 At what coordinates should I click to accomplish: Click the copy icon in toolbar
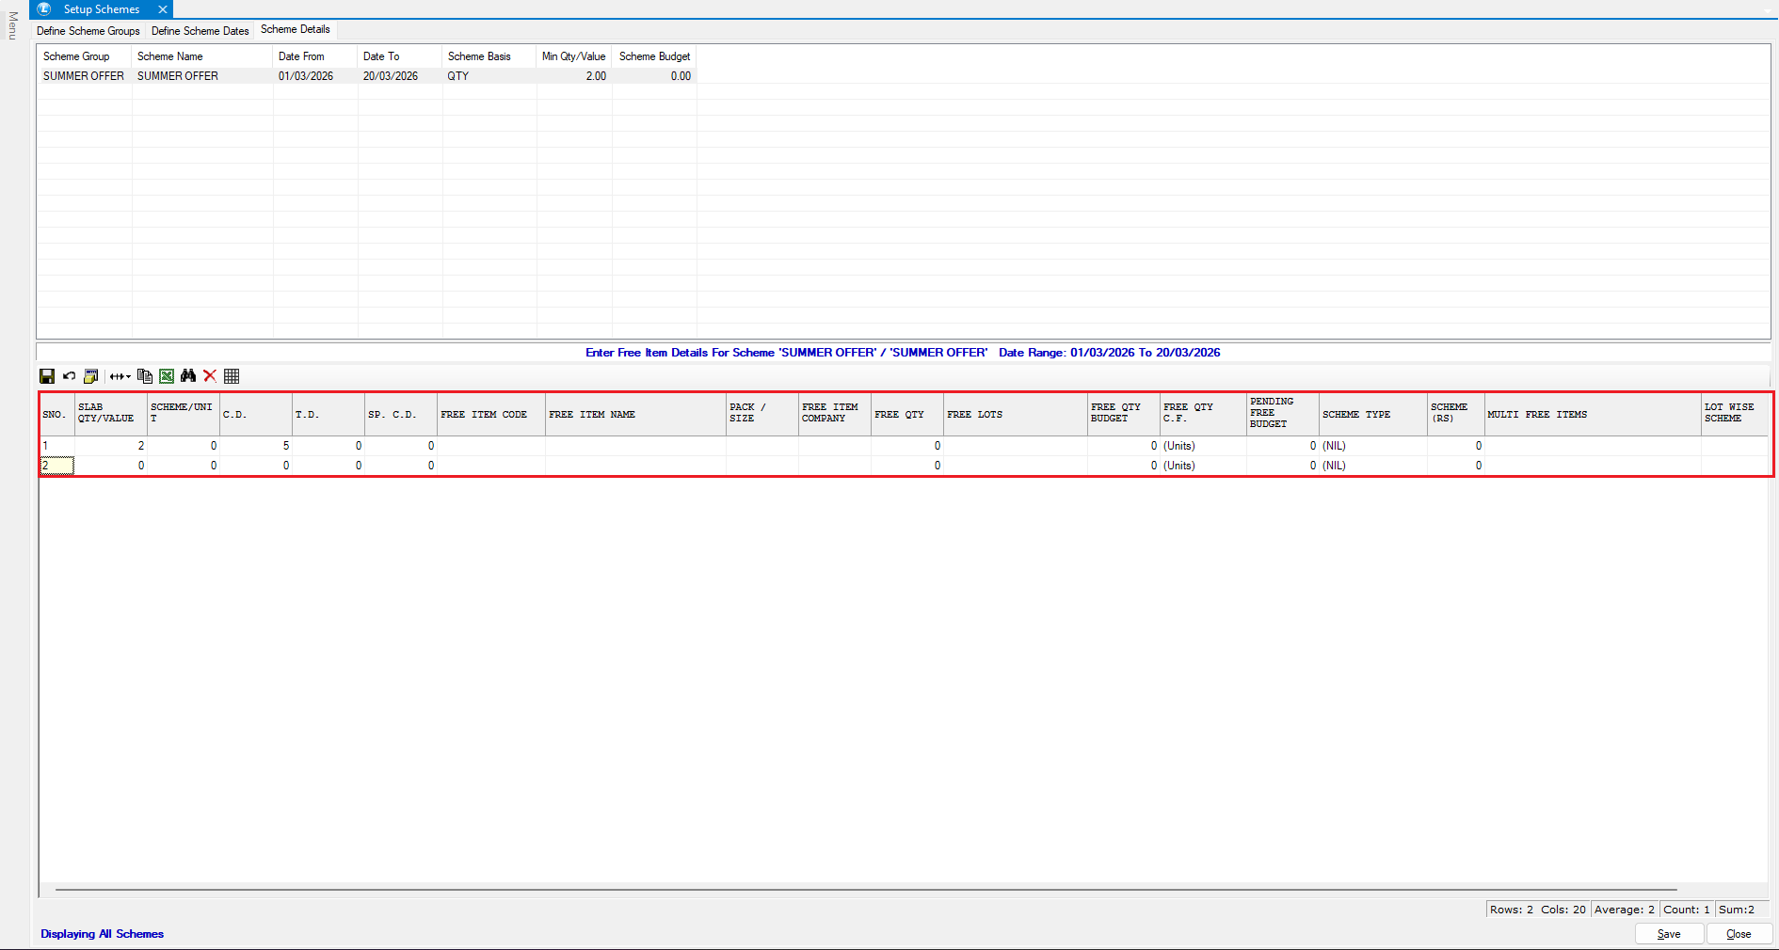(144, 376)
